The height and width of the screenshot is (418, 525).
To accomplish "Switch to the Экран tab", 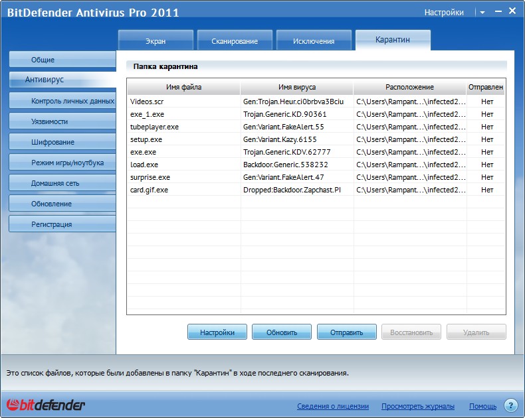I will [156, 40].
